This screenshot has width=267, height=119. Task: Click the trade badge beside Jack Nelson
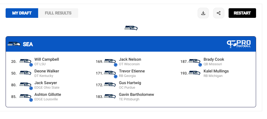[115, 65]
